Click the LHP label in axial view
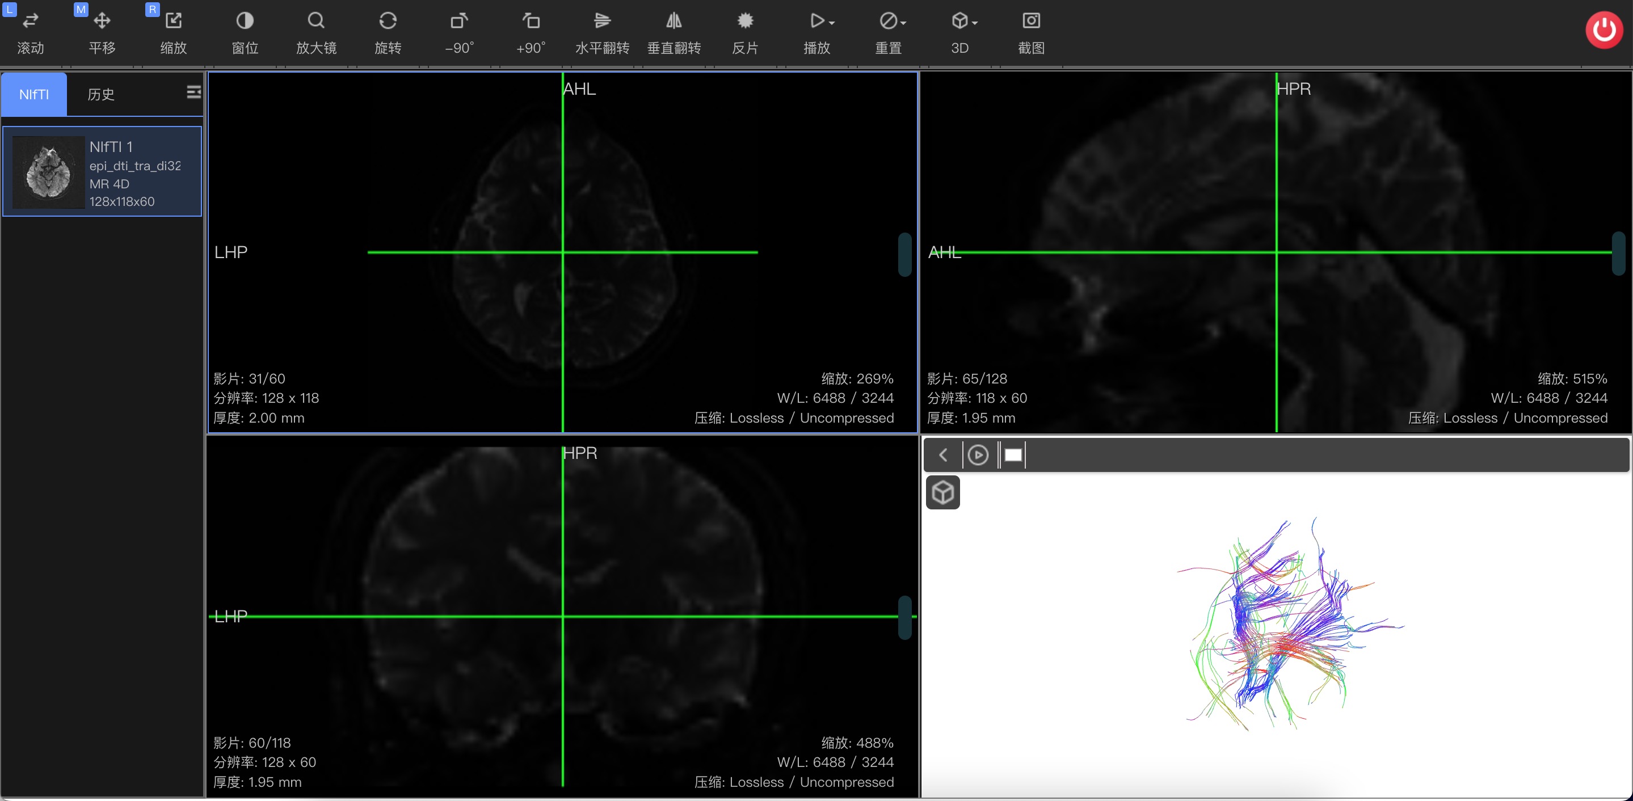Image resolution: width=1633 pixels, height=801 pixels. click(231, 252)
